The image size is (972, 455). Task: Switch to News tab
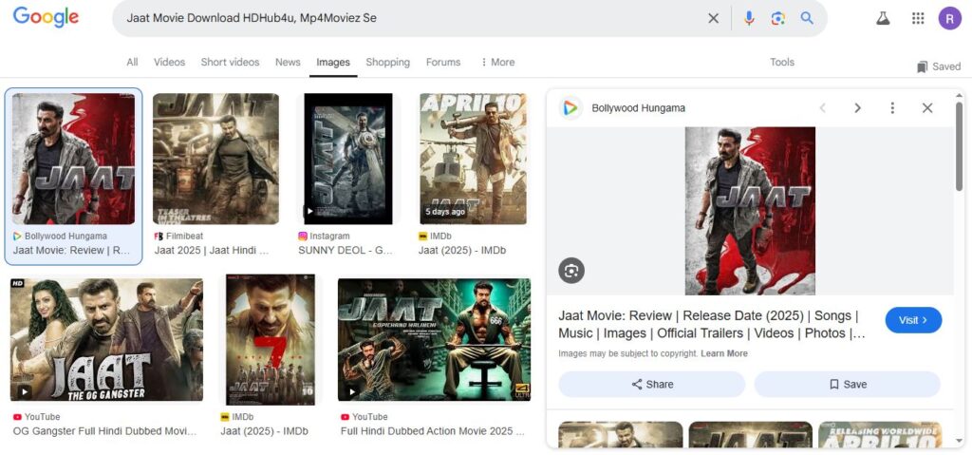[x=288, y=62]
